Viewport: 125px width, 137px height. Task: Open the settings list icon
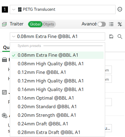111,24
